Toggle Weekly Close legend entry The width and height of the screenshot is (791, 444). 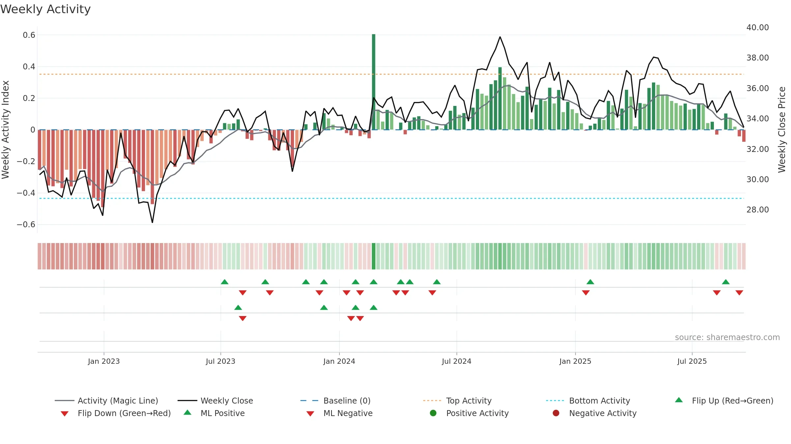pos(215,401)
